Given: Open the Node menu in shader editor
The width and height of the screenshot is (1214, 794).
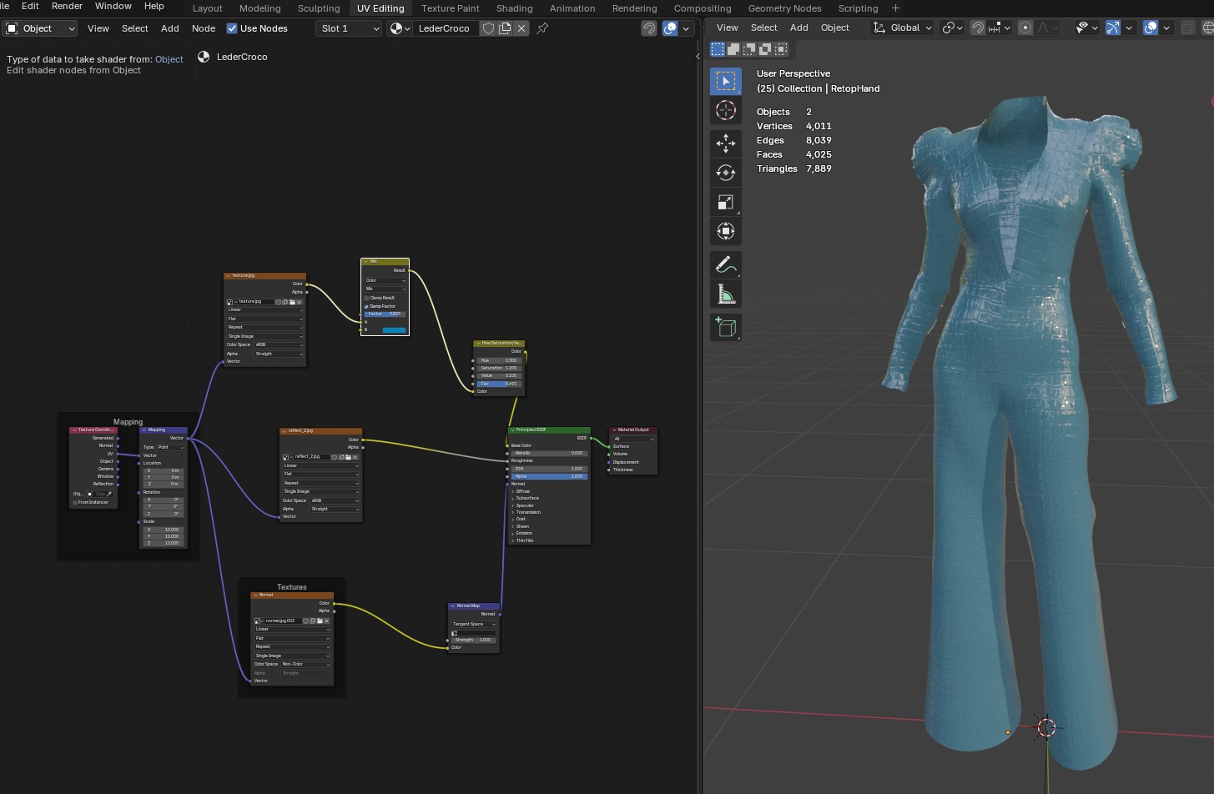Looking at the screenshot, I should click(203, 28).
